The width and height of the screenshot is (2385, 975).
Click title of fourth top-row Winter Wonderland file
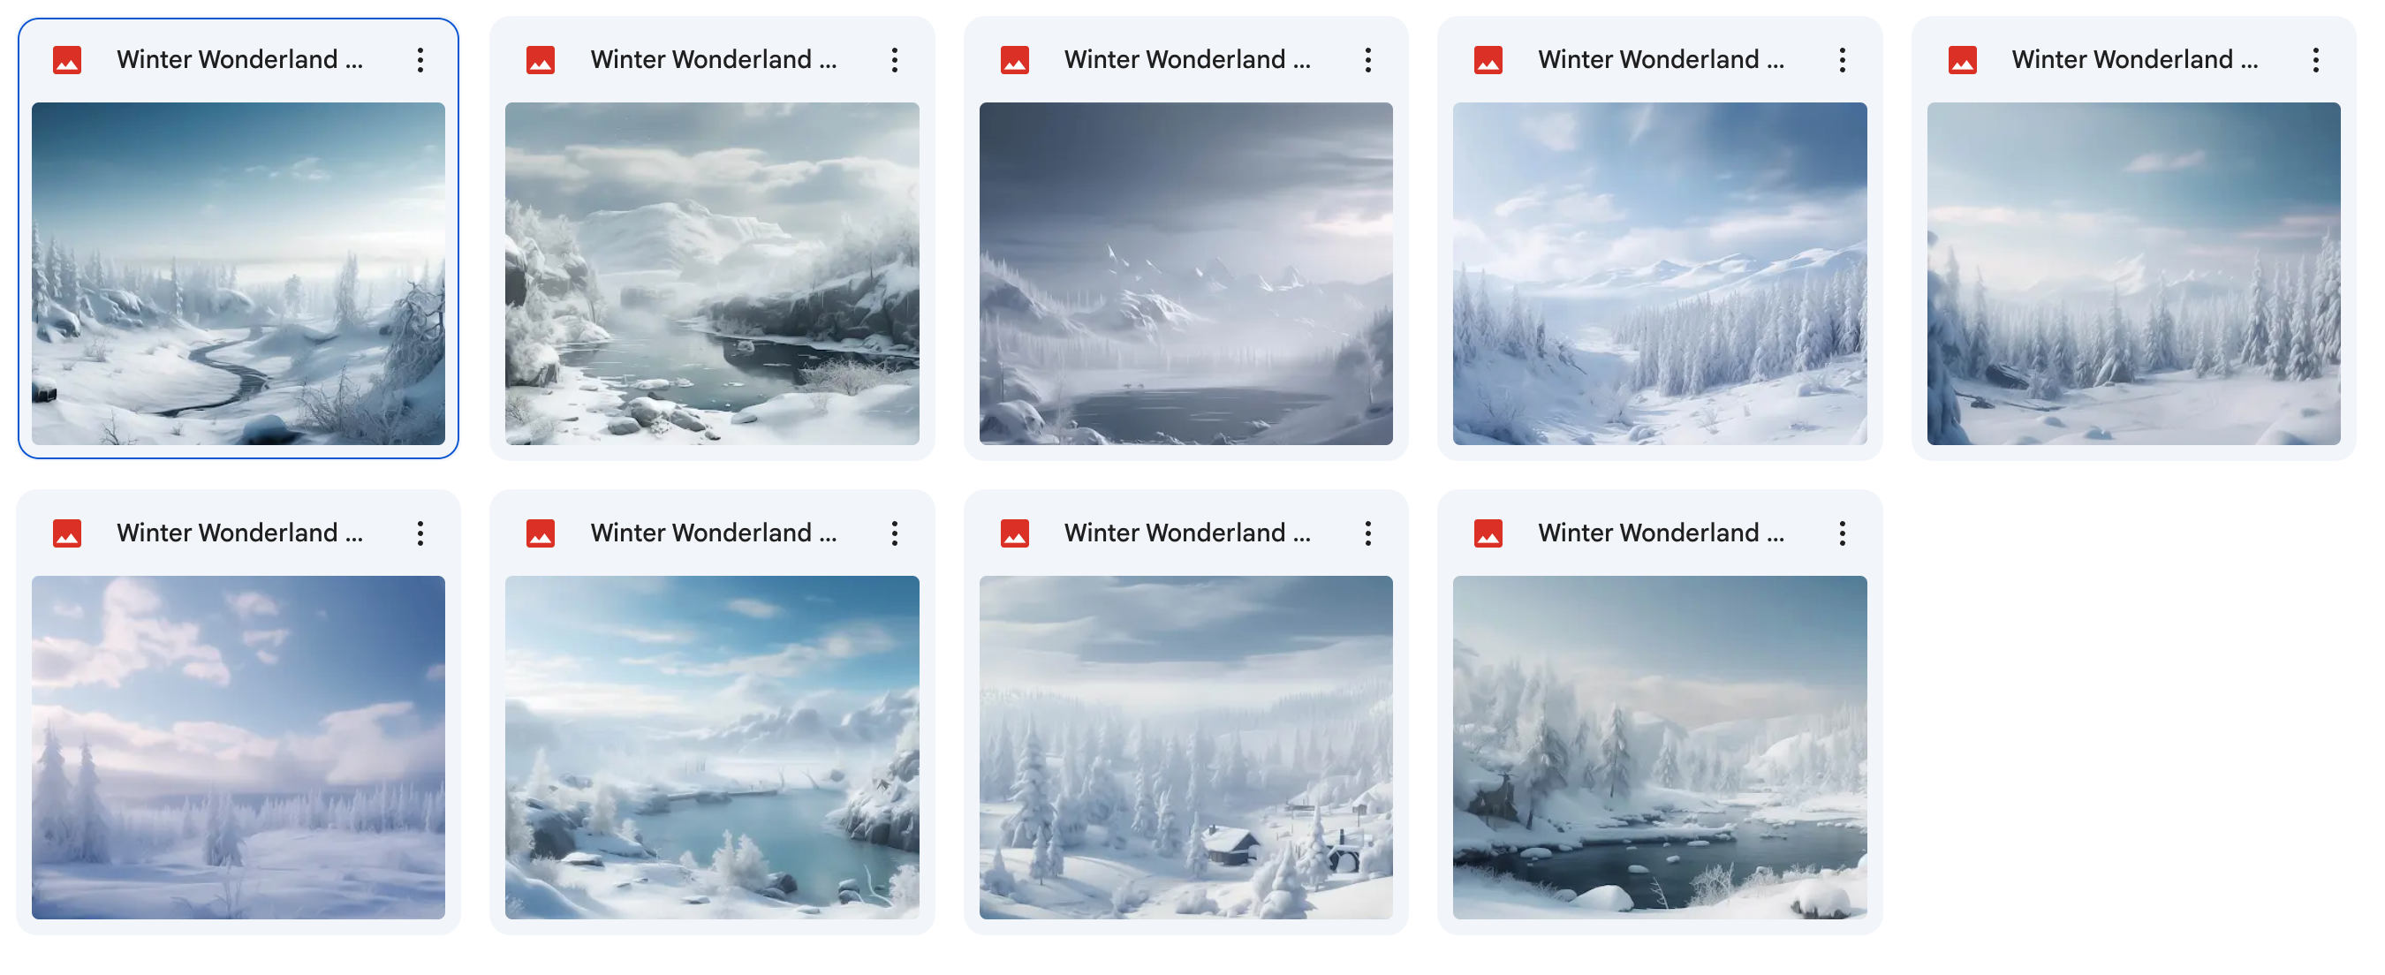(x=1661, y=60)
